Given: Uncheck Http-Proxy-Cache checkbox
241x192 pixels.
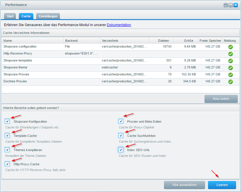Looking at the screenshot, I should click(x=7, y=164).
